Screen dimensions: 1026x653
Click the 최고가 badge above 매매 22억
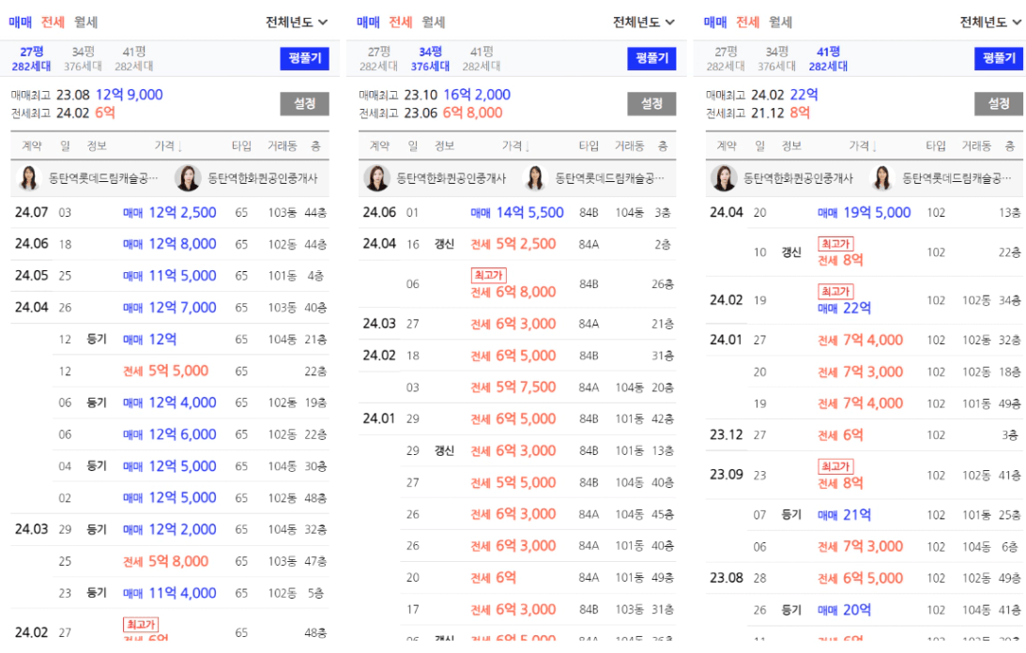(835, 292)
